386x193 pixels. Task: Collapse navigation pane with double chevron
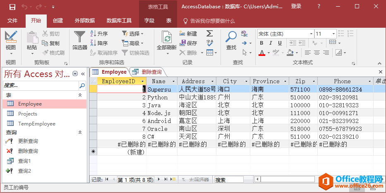[x=83, y=74]
